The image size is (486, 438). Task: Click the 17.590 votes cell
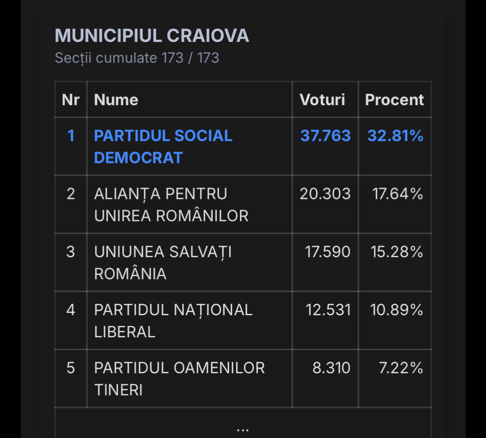pyautogui.click(x=328, y=252)
